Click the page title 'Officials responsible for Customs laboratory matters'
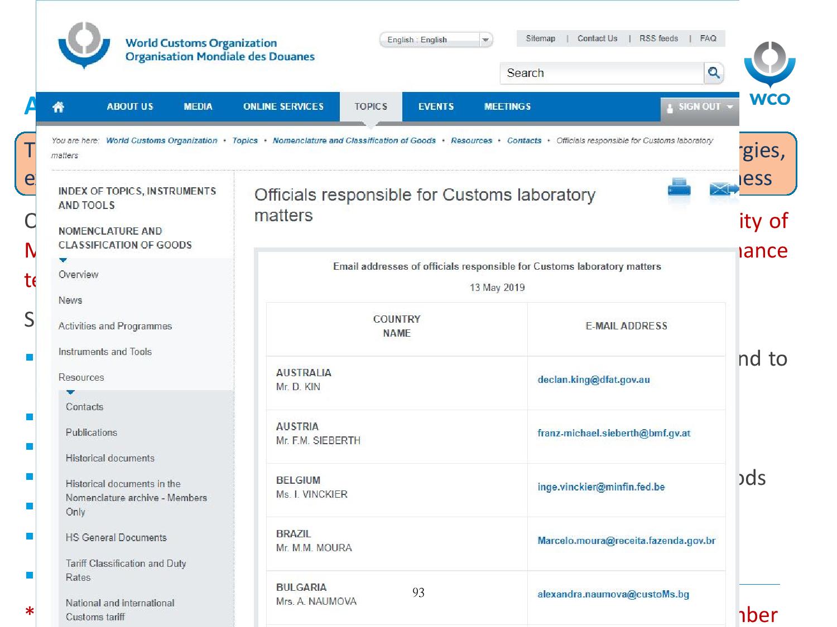The image size is (837, 627). tap(425, 205)
